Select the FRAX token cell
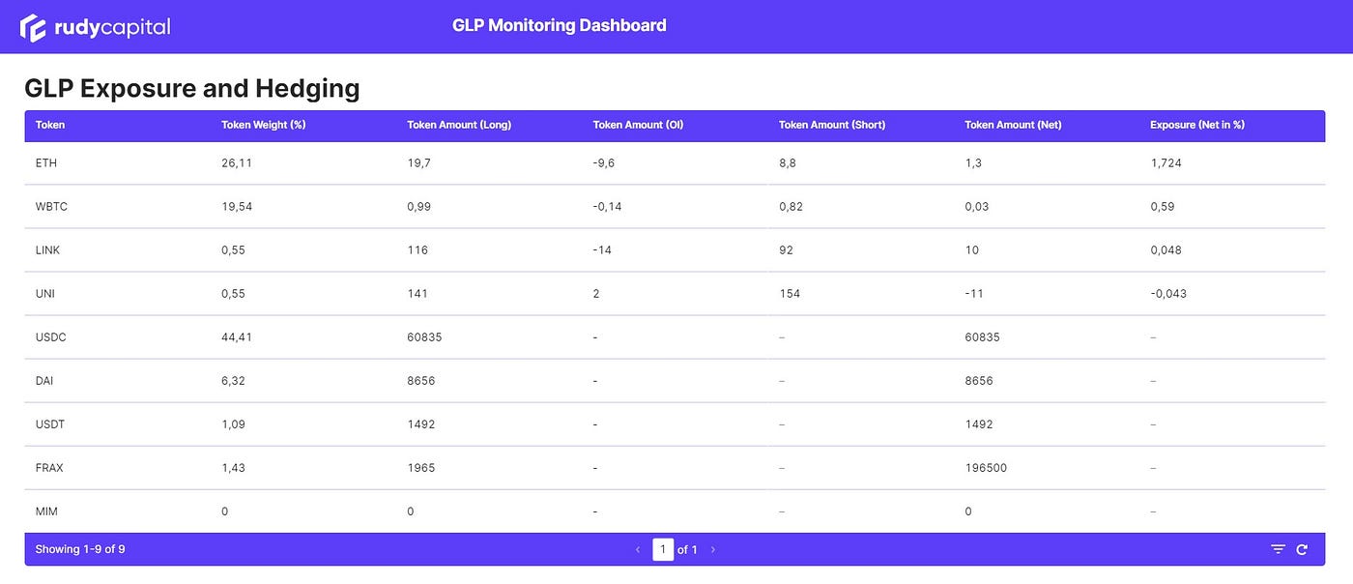Screen dimensions: 1353x584 pos(49,468)
